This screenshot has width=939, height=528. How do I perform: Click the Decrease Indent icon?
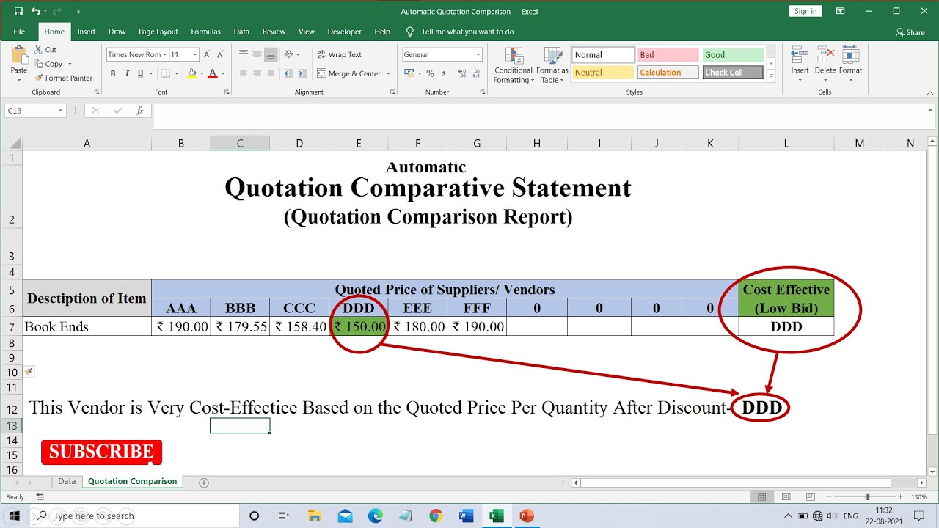(288, 73)
